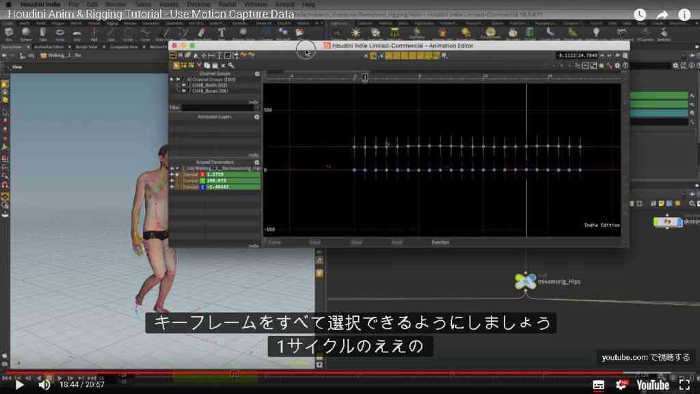Toggle pin on translate X channel row
Screen dimensions: 700x394
172,175
